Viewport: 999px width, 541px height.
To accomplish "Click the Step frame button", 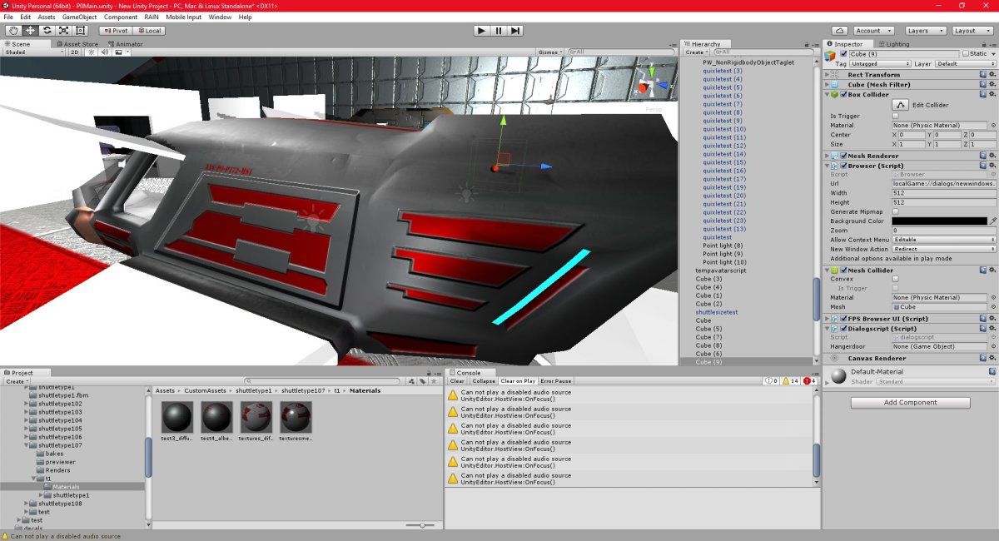I will click(x=516, y=31).
